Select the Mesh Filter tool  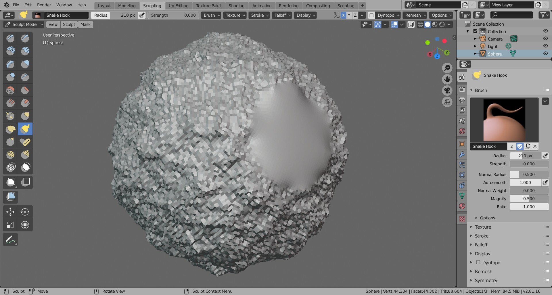(x=11, y=197)
